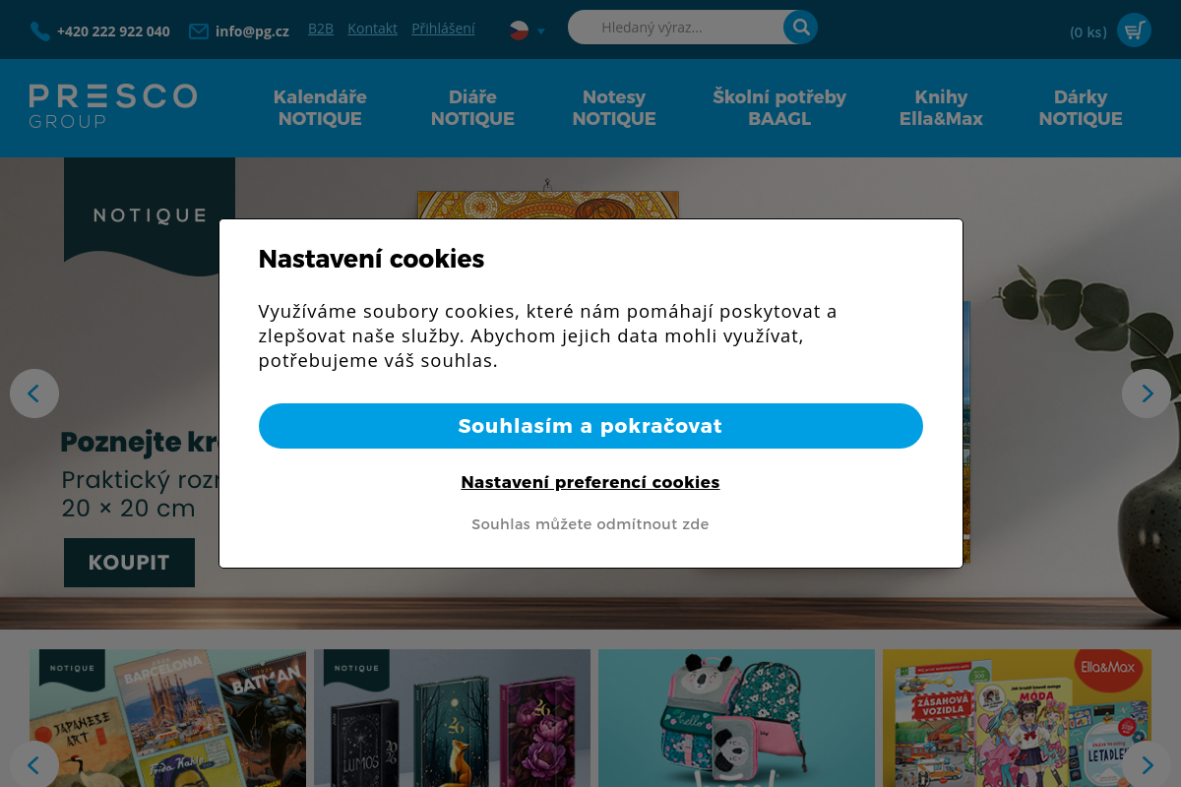Image resolution: width=1181 pixels, height=787 pixels.
Task: Open the Přihlášení login link
Action: (x=443, y=29)
